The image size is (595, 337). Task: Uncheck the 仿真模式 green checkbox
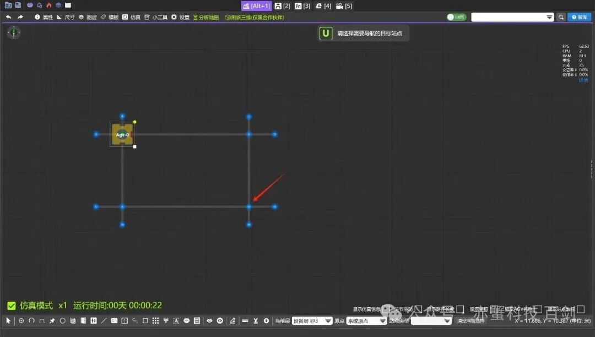click(12, 306)
